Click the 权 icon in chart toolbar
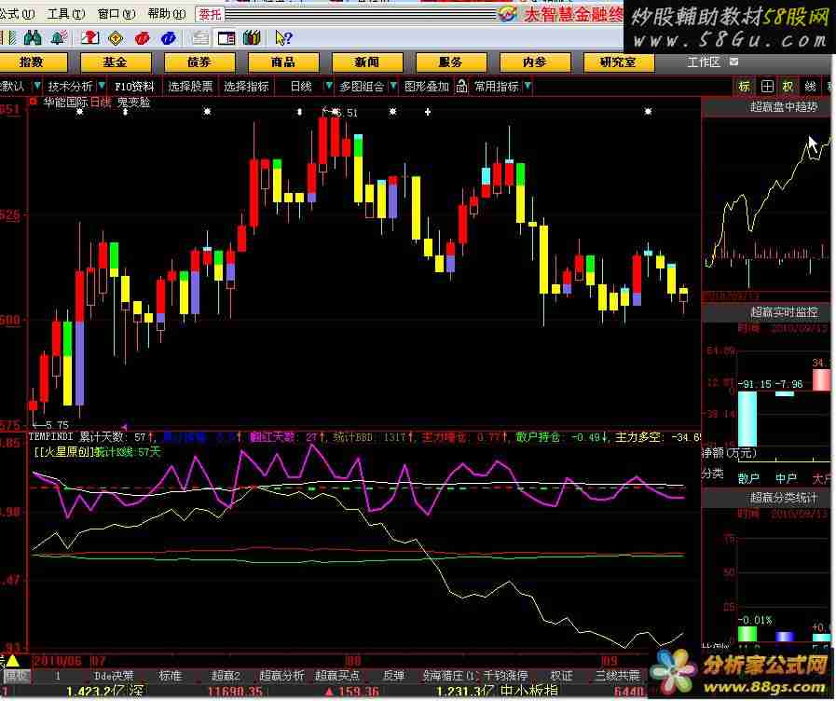The height and width of the screenshot is (701, 836). click(x=788, y=87)
